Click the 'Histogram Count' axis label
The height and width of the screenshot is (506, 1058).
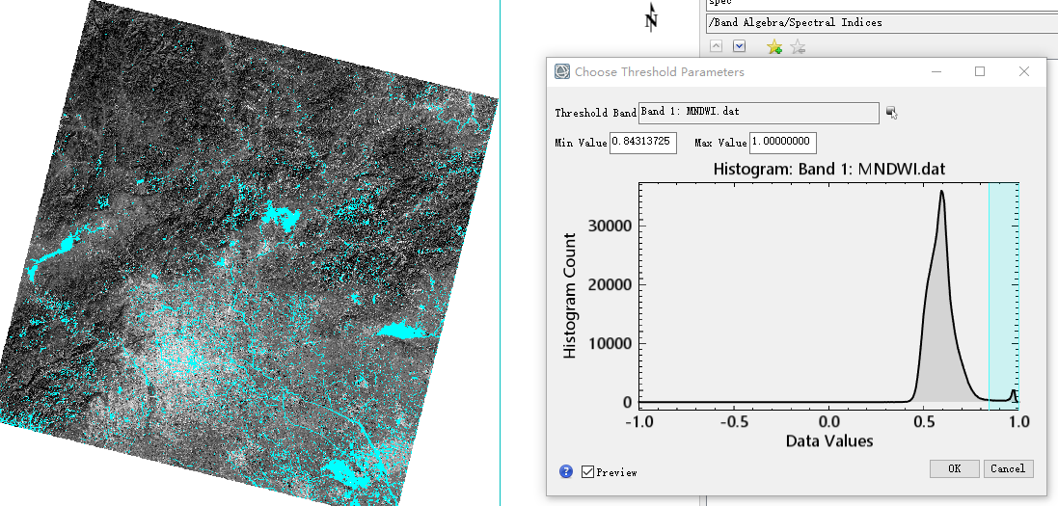[570, 296]
